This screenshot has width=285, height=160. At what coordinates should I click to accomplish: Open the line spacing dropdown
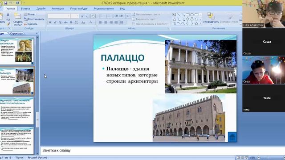pyautogui.click(x=127, y=16)
